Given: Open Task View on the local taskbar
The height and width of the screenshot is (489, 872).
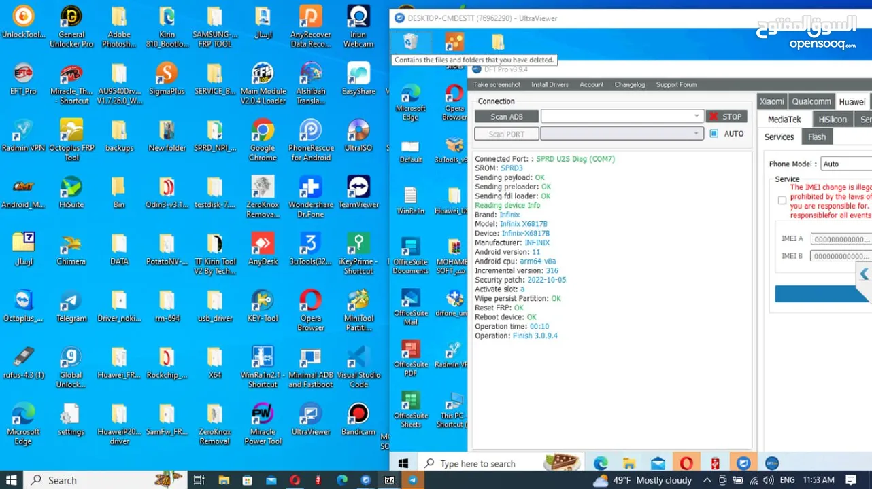Looking at the screenshot, I should [199, 480].
